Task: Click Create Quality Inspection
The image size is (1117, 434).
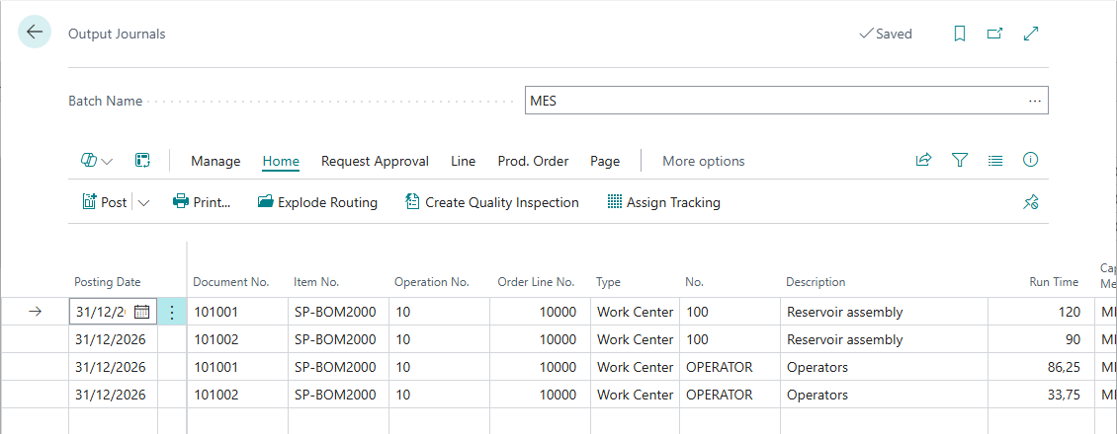Action: (491, 202)
